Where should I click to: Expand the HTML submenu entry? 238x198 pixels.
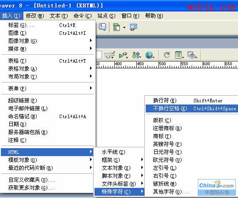pos(47,152)
